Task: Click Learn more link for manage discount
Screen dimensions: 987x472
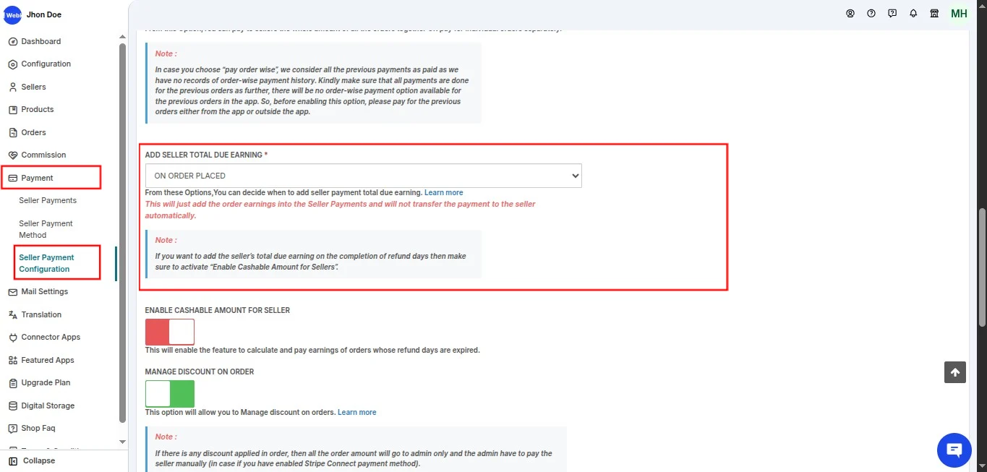Action: (x=357, y=412)
